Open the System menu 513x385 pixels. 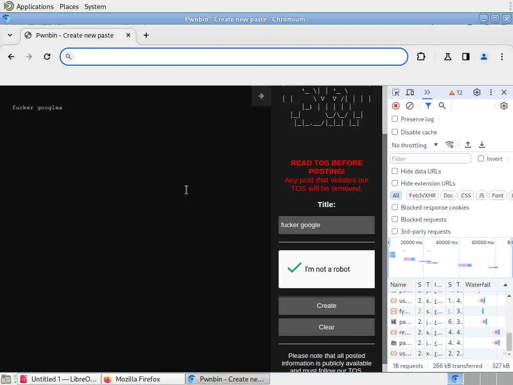tap(95, 7)
